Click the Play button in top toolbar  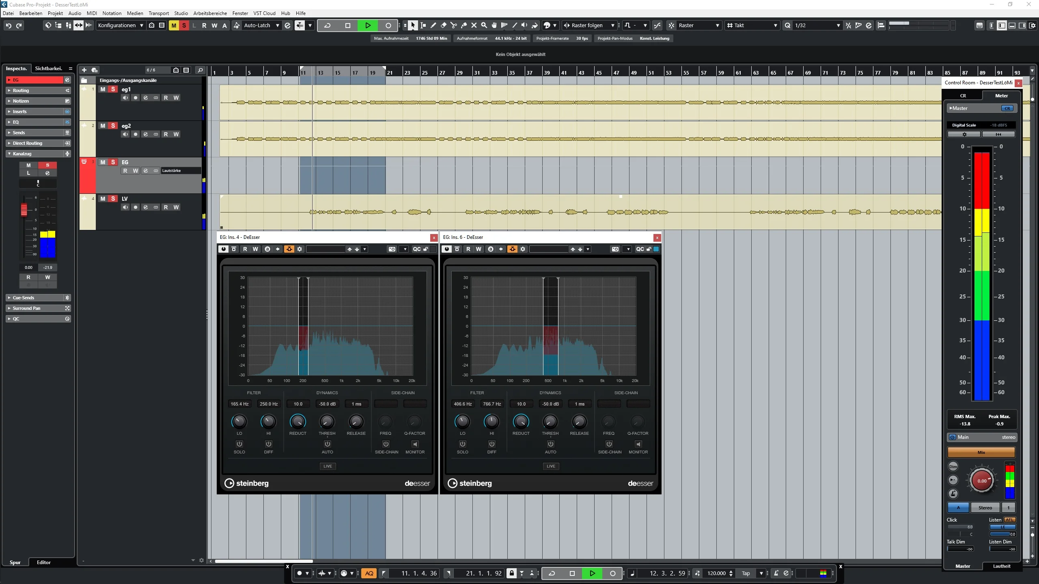click(368, 26)
